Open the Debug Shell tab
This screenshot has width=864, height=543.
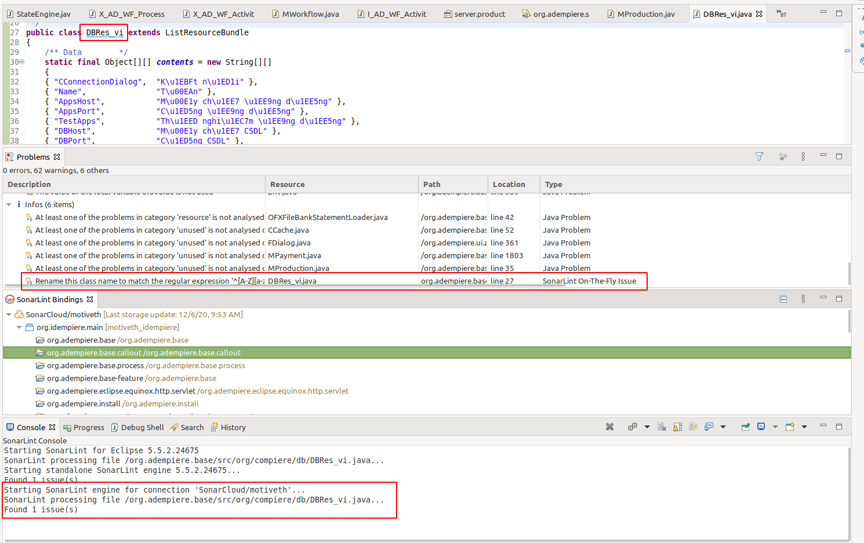coord(142,427)
